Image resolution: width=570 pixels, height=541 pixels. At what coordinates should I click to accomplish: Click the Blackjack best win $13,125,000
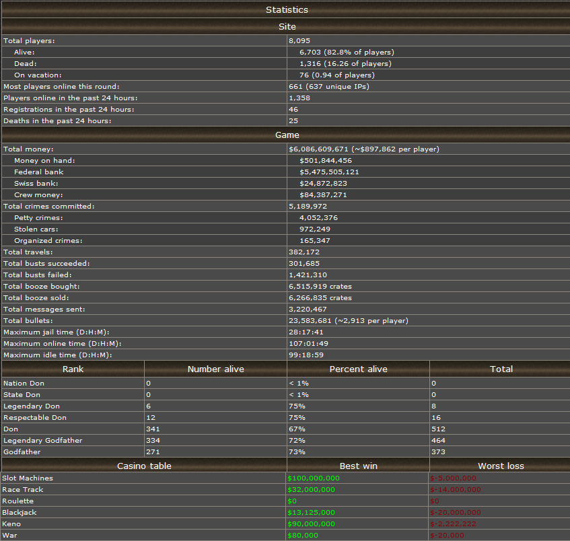[311, 513]
